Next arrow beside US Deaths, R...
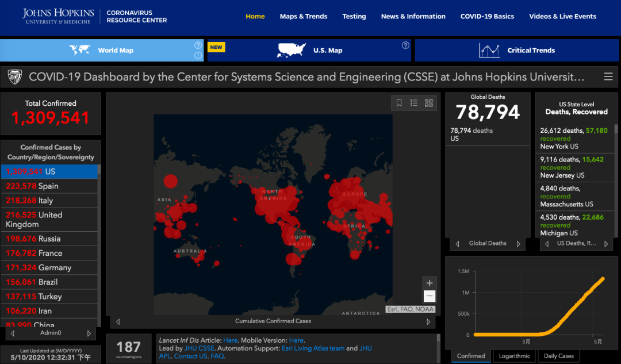621x364 pixels. [606, 244]
